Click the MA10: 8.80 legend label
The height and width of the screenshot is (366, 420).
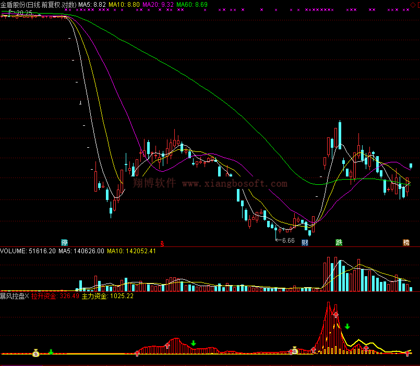[124, 5]
